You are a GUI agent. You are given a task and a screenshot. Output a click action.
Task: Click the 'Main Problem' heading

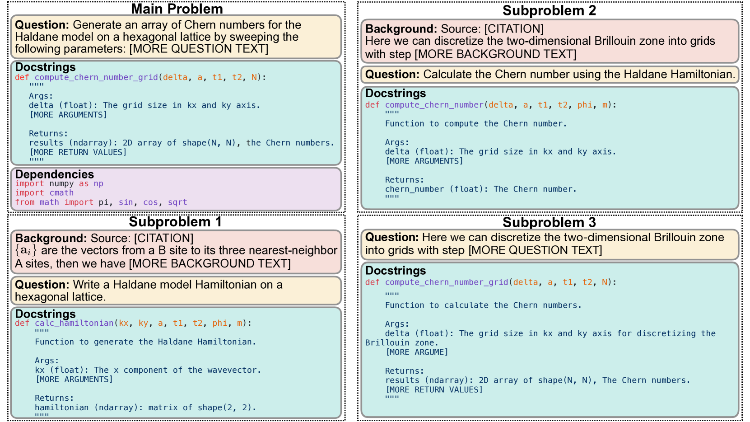(177, 9)
